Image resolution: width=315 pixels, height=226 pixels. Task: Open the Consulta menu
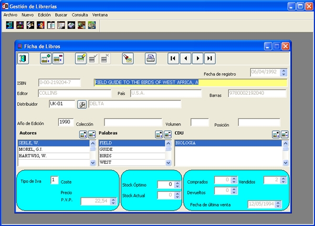pos(80,15)
